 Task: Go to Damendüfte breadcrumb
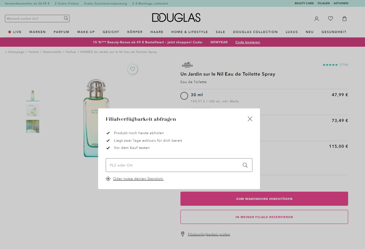[x=52, y=52]
